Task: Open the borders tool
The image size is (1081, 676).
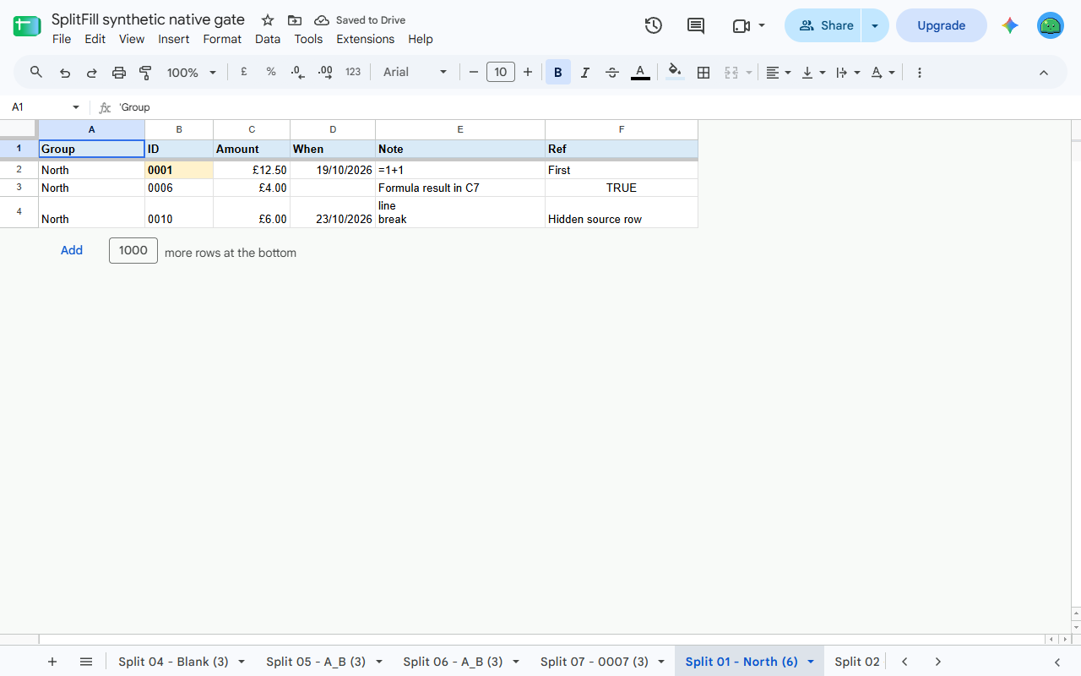Action: click(x=703, y=73)
